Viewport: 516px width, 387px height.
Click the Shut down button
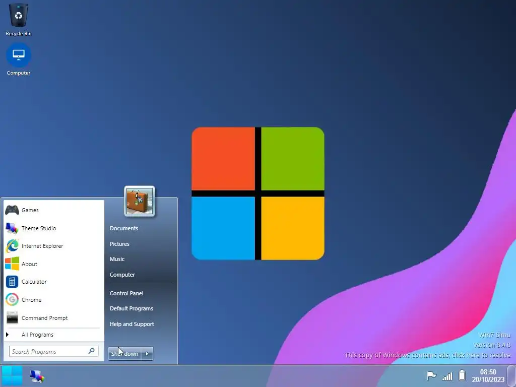click(x=125, y=353)
